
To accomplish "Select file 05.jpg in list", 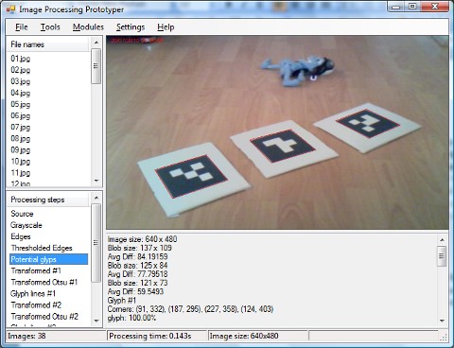I will pyautogui.click(x=21, y=104).
